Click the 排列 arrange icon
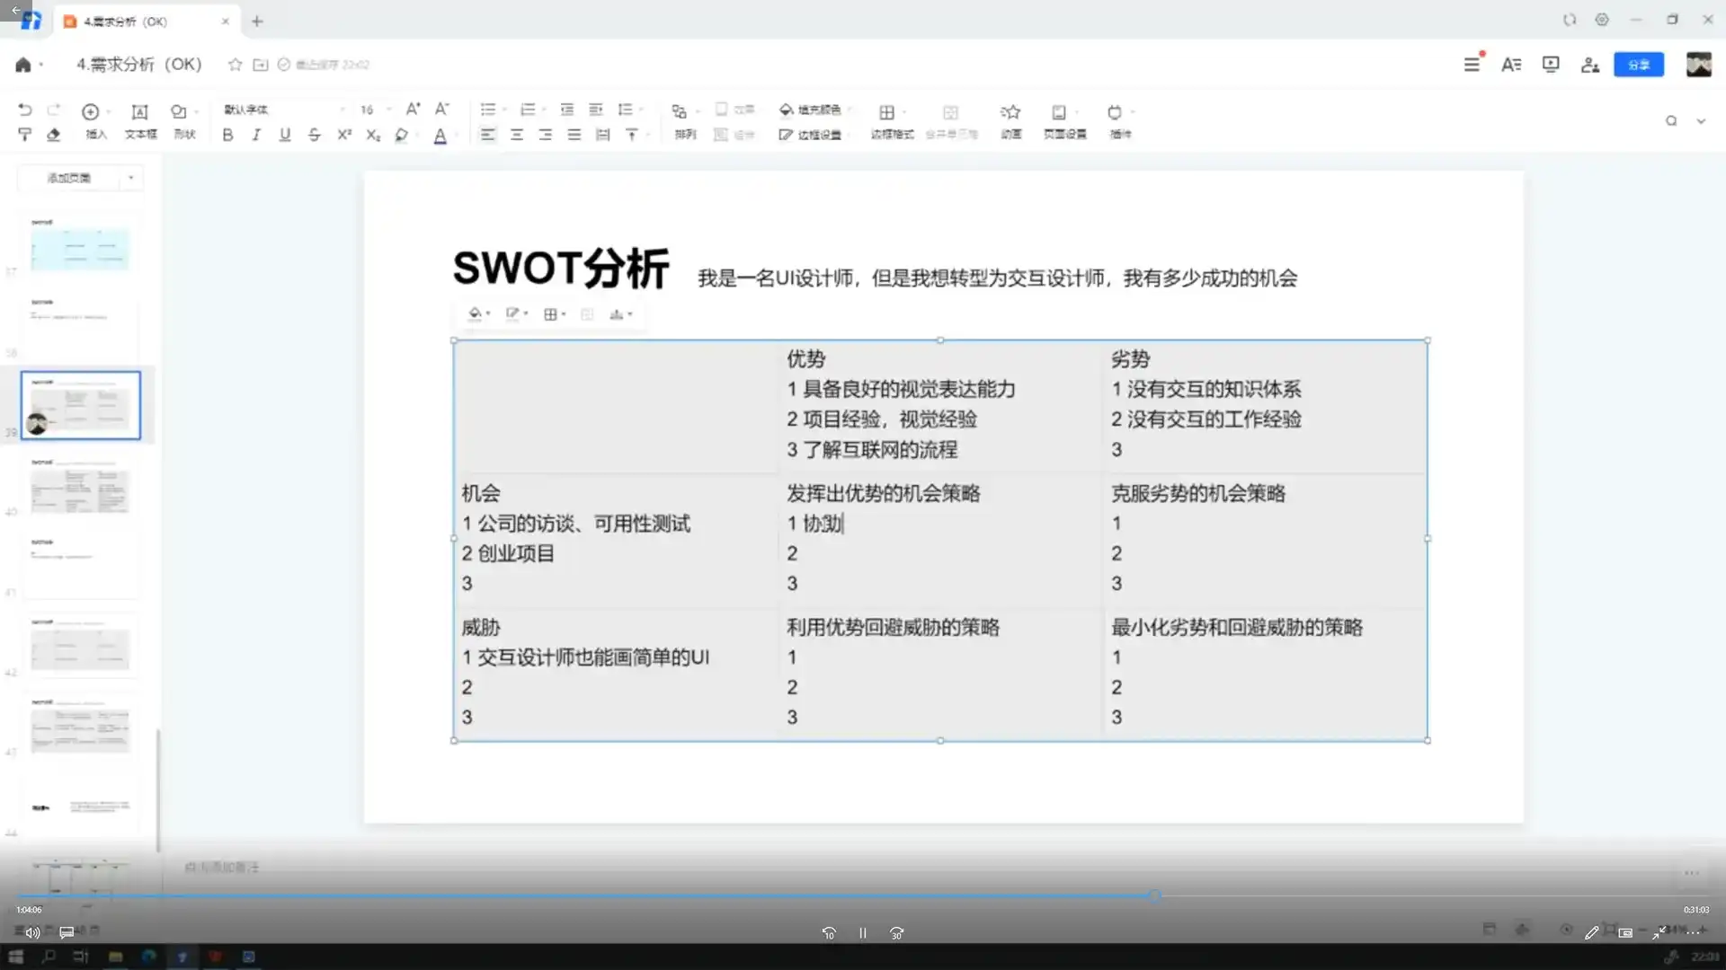 (684, 121)
